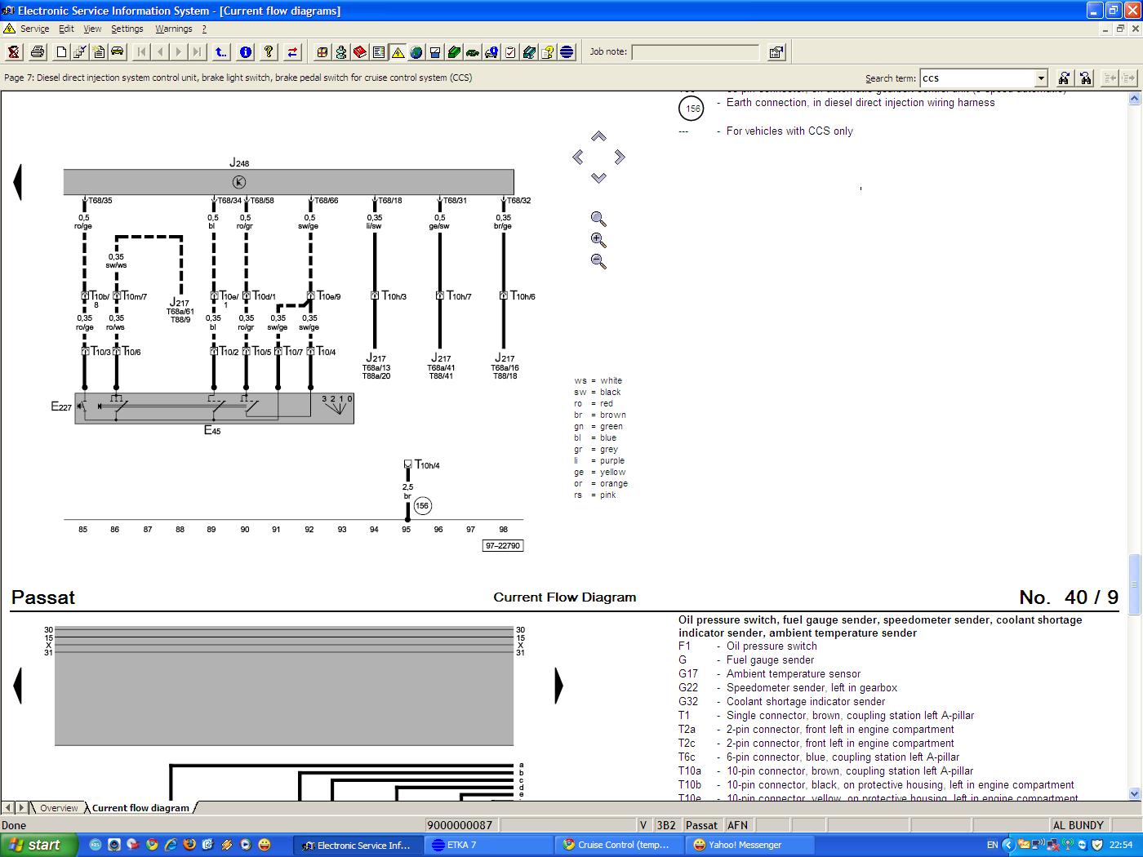Viewport: 1143px width, 857px height.
Task: Click the red-blue swap arrows icon
Action: [x=292, y=52]
